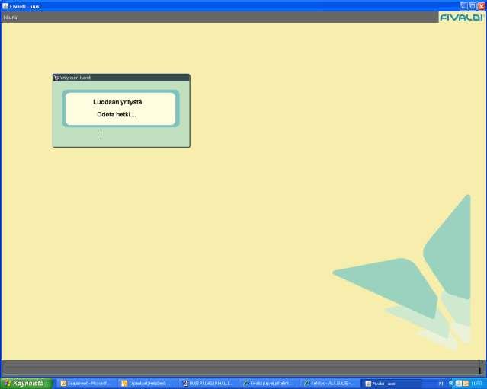Click the 'Odota hetki....' text
Screen dimensions: 487x389
117,114
